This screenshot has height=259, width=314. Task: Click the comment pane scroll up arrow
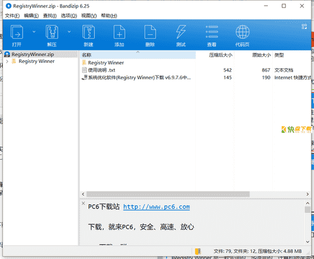pos(307,203)
